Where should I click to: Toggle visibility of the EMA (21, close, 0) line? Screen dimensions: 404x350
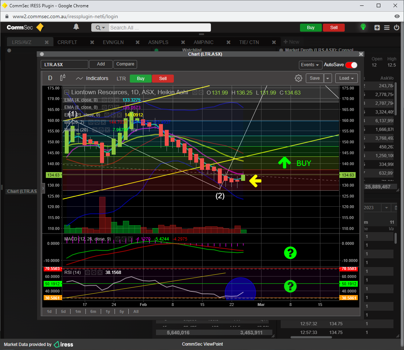pyautogui.click(x=107, y=115)
